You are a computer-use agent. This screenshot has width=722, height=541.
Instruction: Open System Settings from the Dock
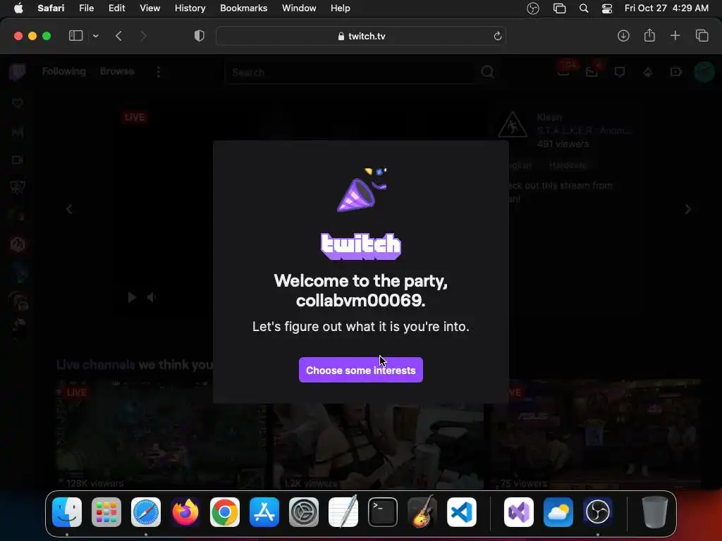coord(304,511)
